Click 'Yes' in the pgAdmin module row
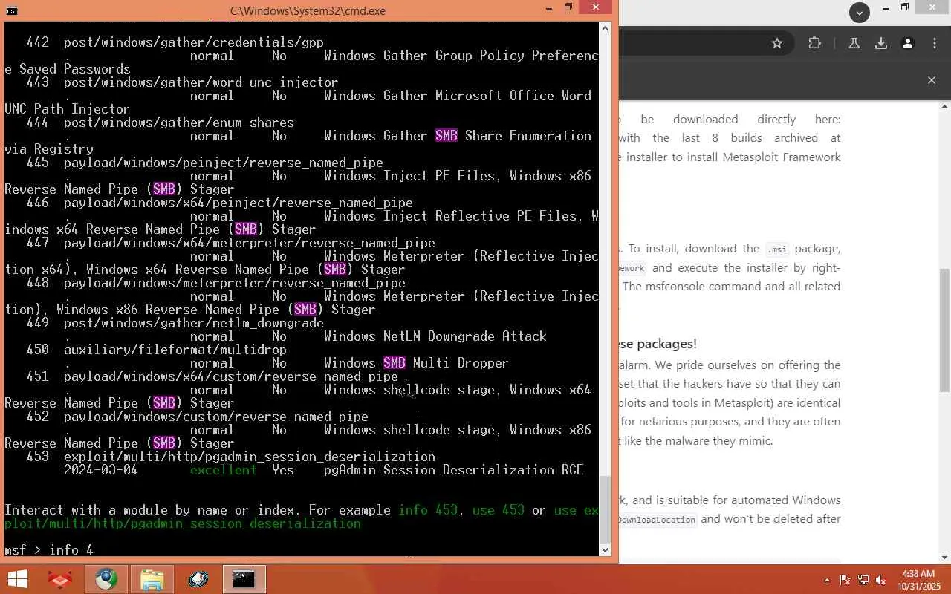This screenshot has width=951, height=594. [x=283, y=470]
